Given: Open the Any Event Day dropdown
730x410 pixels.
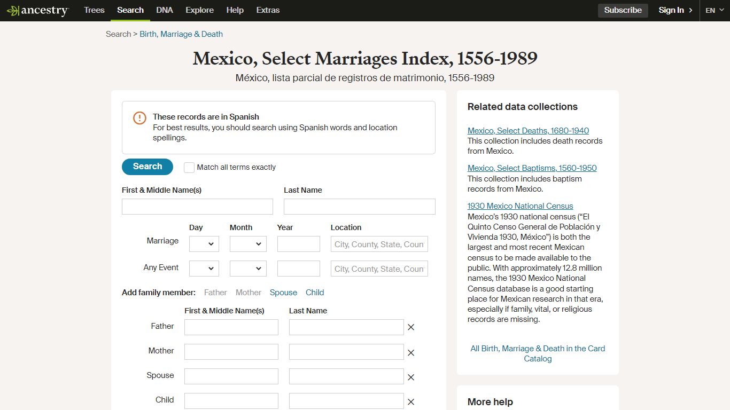Looking at the screenshot, I should click(204, 269).
